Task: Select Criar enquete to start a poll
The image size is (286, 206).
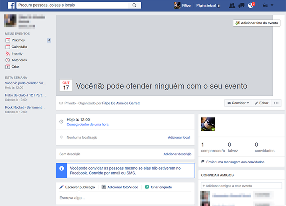Action: 147,187
